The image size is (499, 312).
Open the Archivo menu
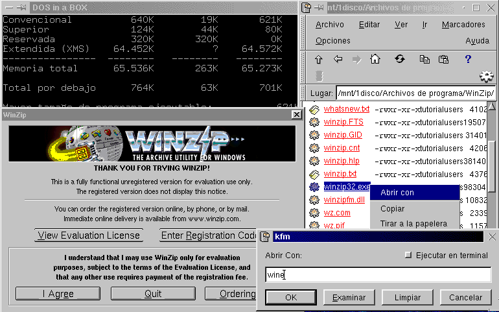click(330, 25)
